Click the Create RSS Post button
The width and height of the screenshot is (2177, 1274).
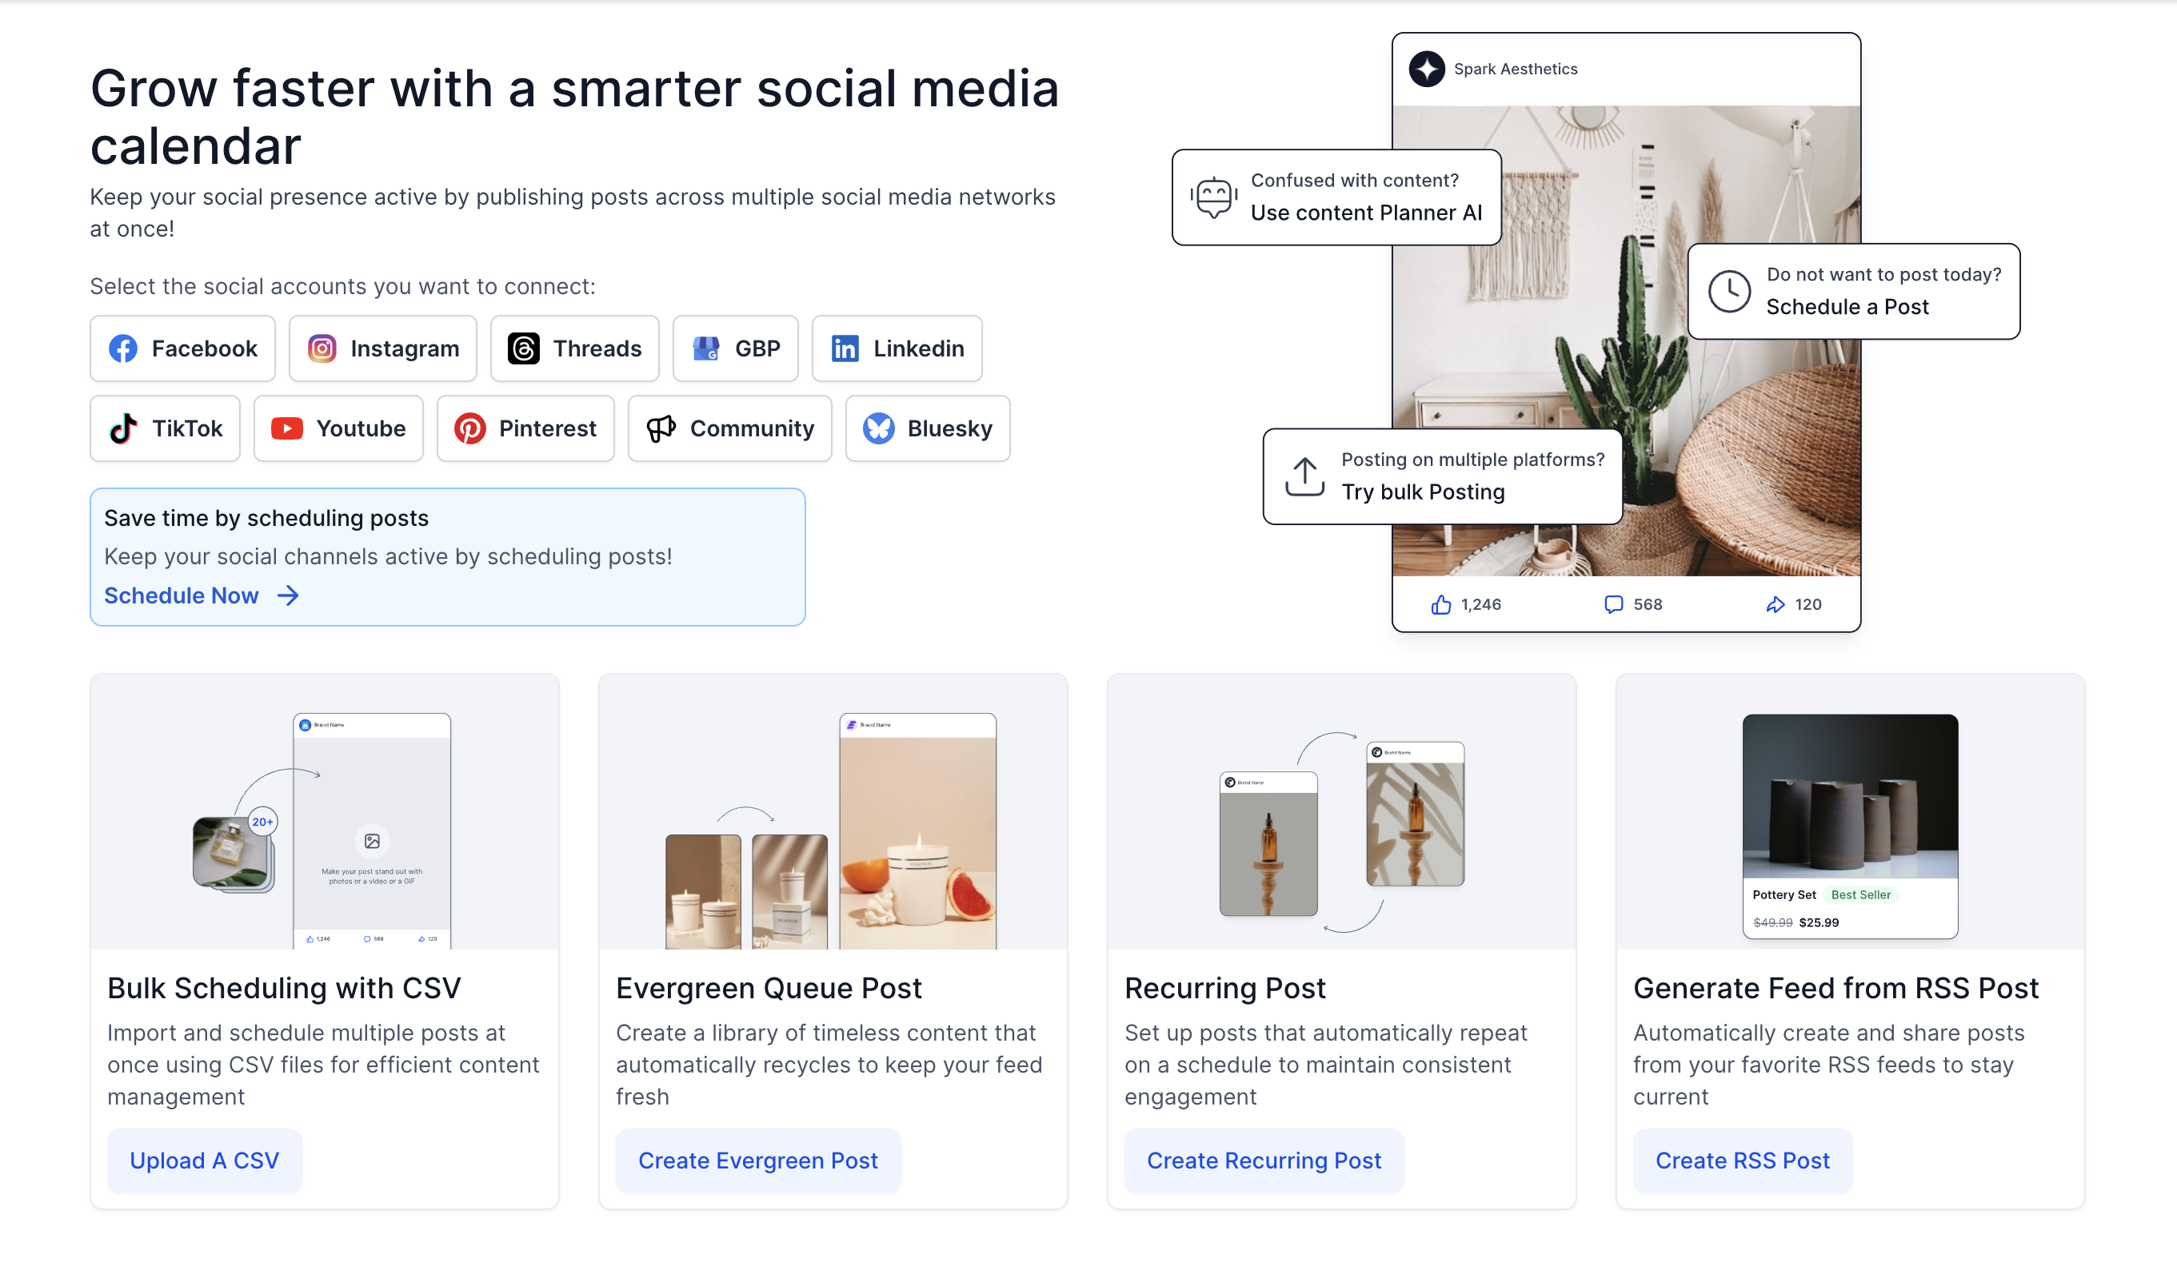click(x=1742, y=1161)
